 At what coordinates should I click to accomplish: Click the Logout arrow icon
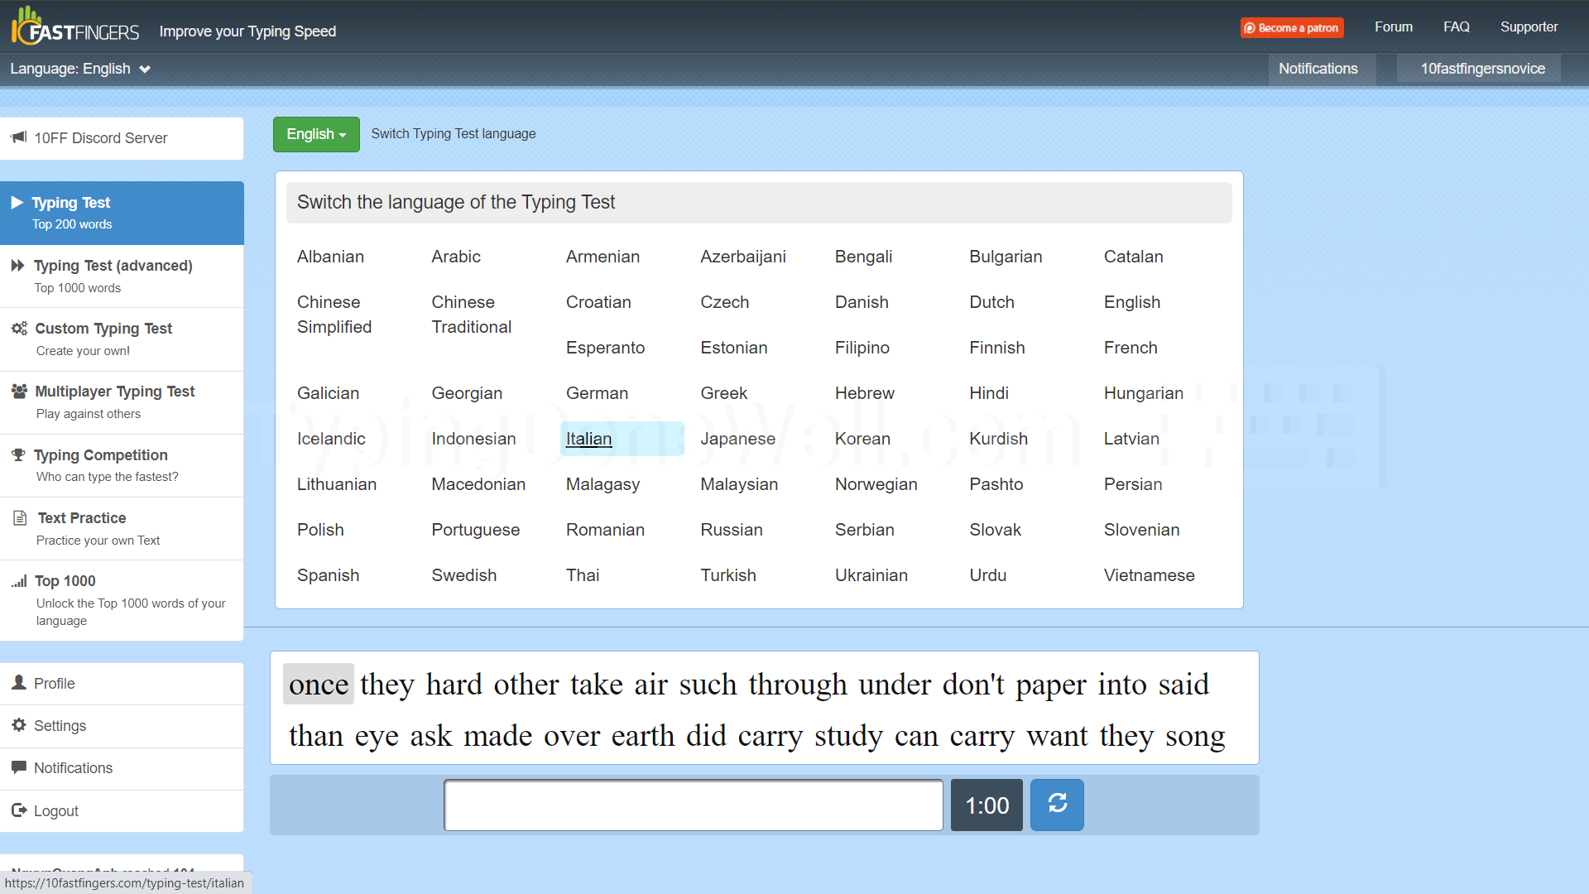pos(18,810)
